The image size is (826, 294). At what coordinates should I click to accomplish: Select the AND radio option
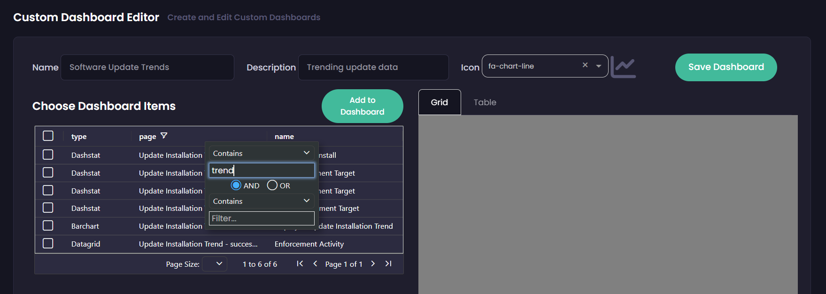click(236, 186)
